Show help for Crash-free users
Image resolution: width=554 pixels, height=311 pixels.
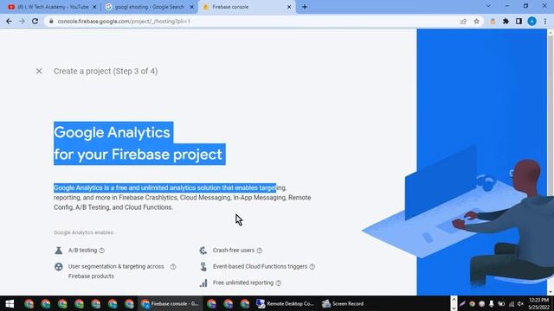point(260,251)
